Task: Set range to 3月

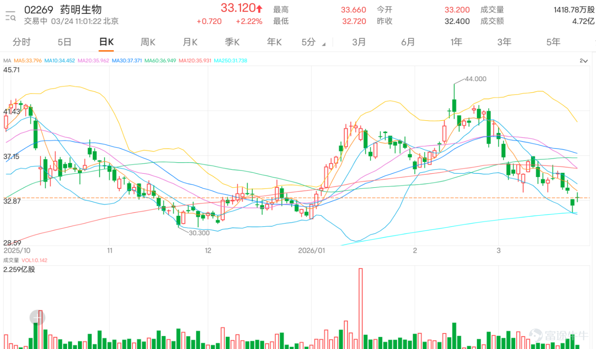Action: click(x=359, y=42)
